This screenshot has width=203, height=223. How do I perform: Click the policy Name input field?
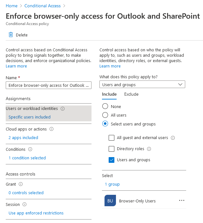click(x=49, y=85)
